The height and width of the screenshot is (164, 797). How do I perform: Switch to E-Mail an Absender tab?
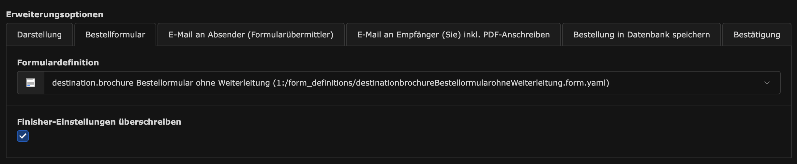pos(251,34)
